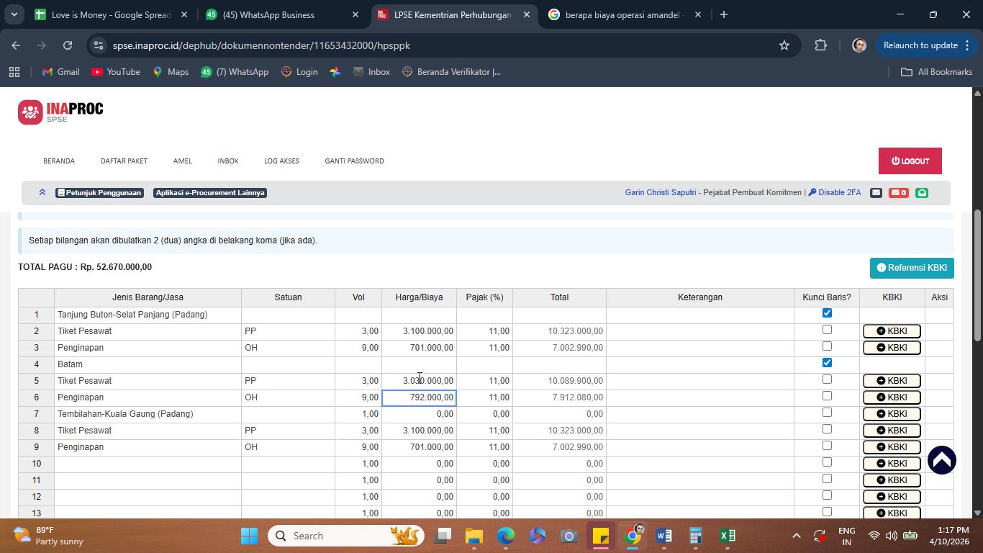Go back using the browser back arrow

(x=16, y=45)
